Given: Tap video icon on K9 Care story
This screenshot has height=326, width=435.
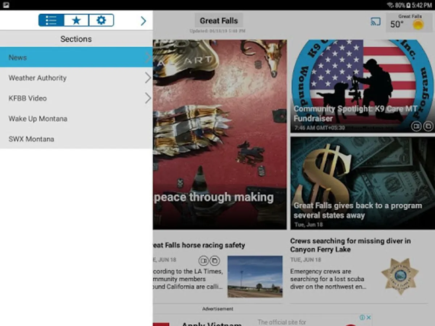Looking at the screenshot, I should 416,126.
